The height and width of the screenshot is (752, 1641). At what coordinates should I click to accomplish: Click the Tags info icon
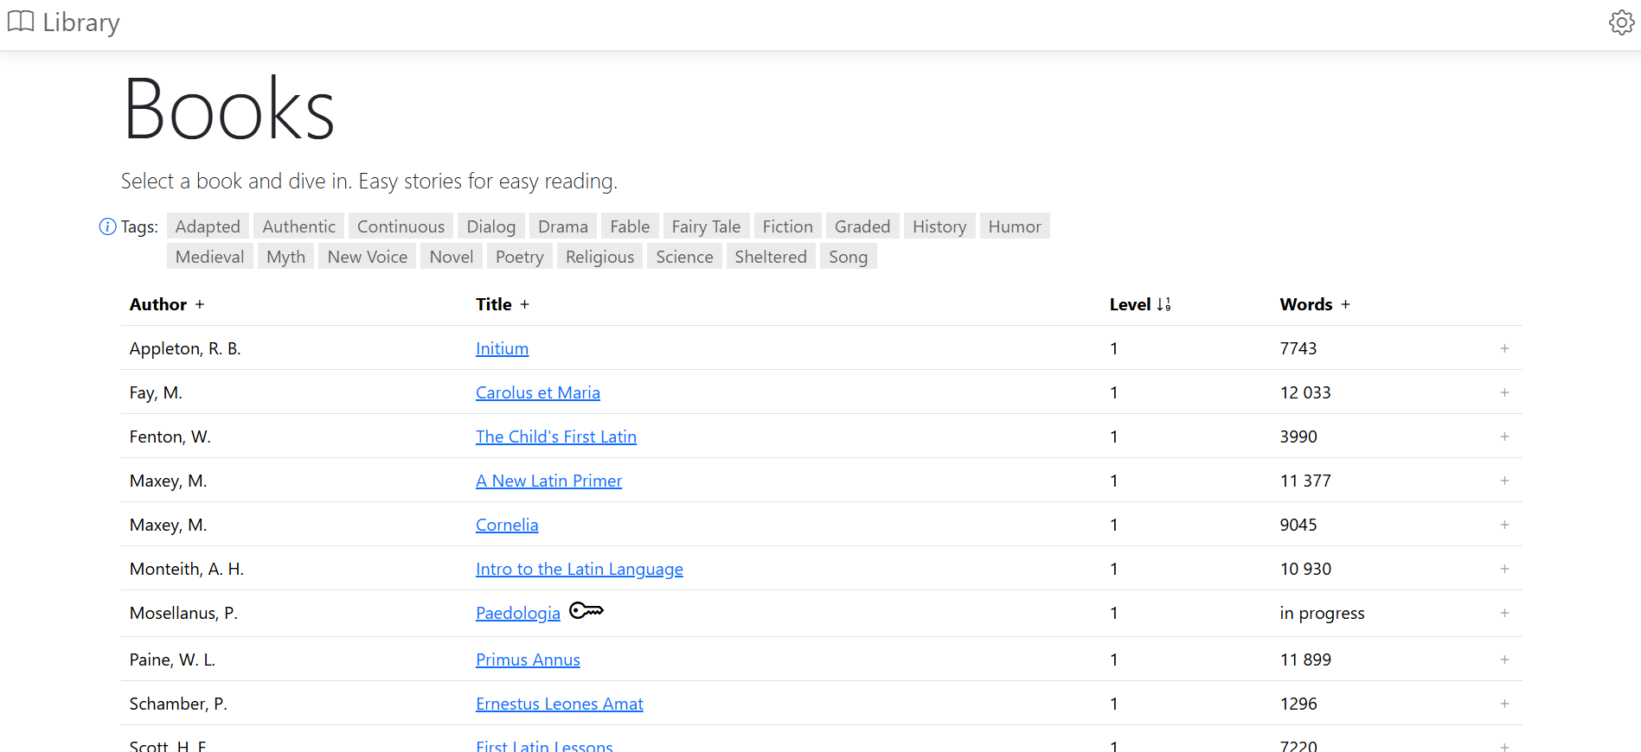107,226
